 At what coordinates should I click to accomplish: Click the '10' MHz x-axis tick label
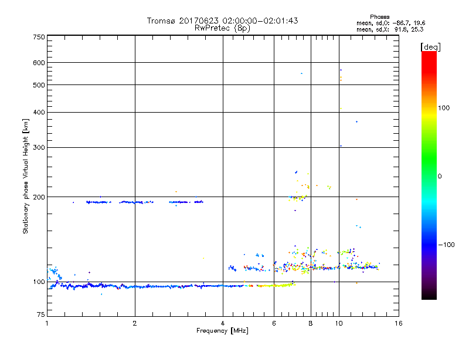[339, 323]
